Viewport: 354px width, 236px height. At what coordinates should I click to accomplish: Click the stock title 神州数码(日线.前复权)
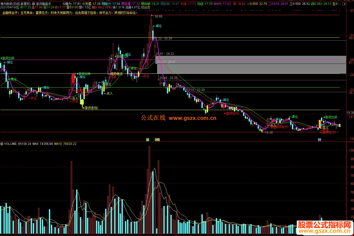(x=16, y=4)
